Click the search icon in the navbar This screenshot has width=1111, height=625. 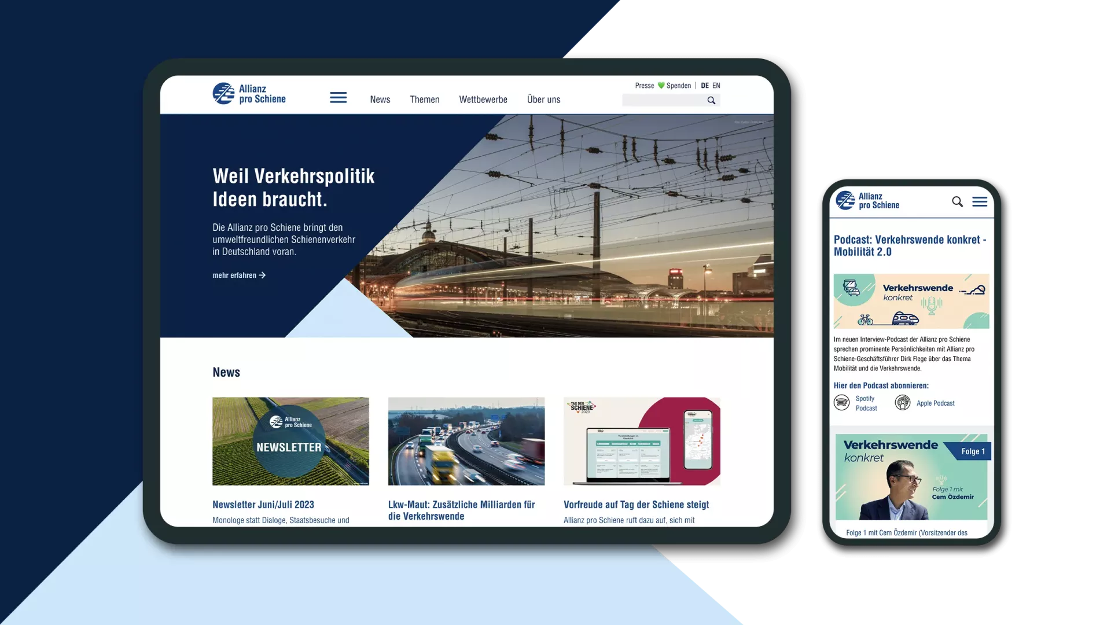coord(711,100)
